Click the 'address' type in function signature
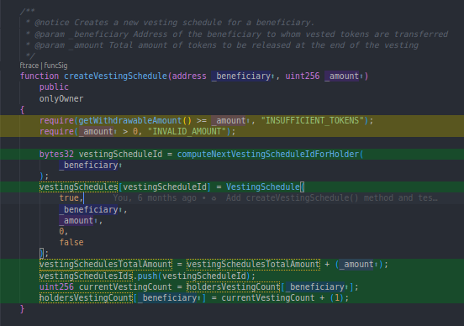This screenshot has width=464, height=326. click(x=189, y=76)
